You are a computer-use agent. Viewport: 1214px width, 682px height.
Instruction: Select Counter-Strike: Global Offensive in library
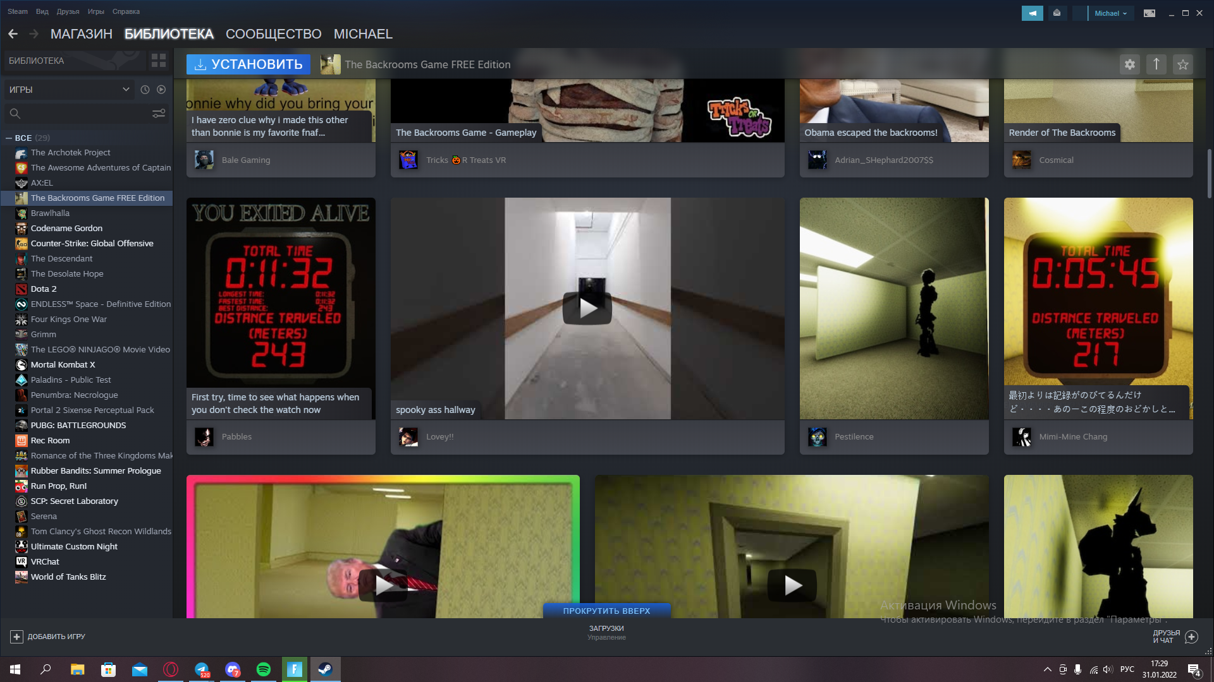92,244
